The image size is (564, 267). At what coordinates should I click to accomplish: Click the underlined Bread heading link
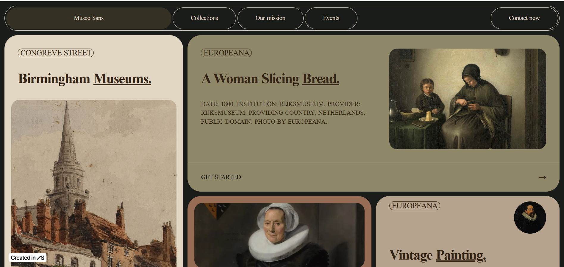tap(321, 79)
